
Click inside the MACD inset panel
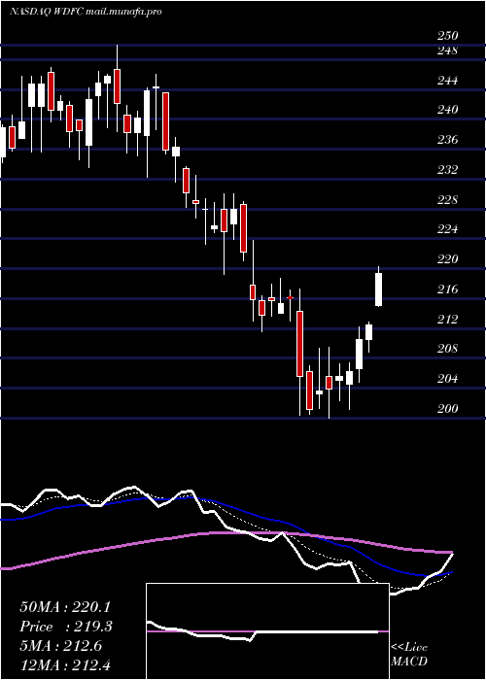click(x=267, y=631)
